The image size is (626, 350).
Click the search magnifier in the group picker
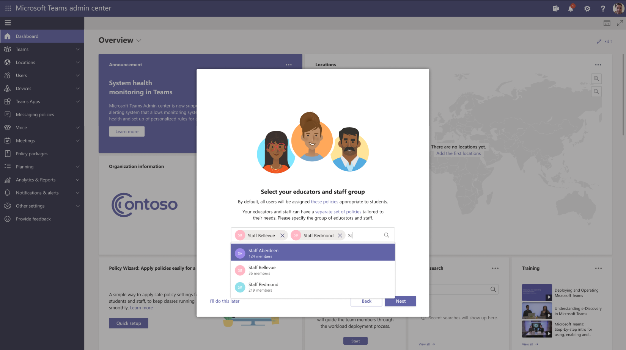point(386,235)
